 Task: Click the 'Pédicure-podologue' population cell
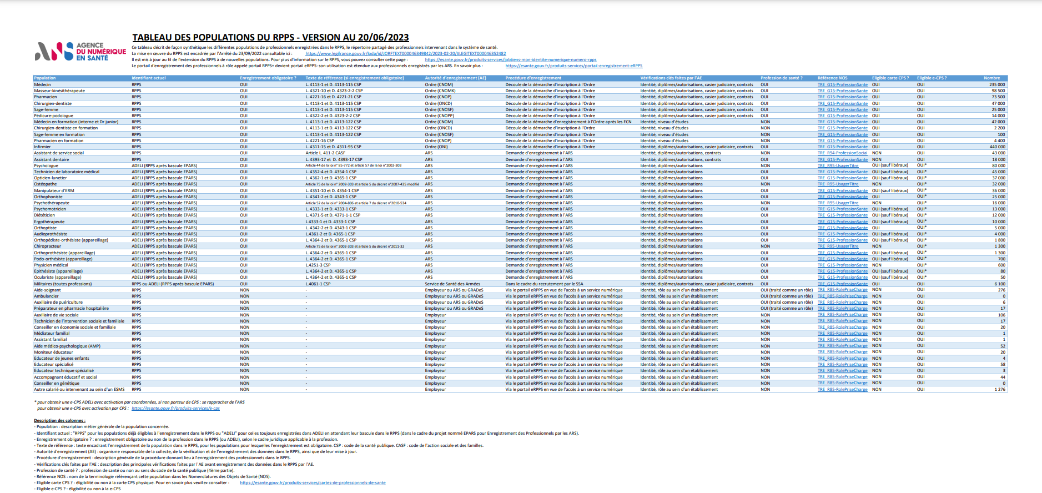(x=53, y=116)
